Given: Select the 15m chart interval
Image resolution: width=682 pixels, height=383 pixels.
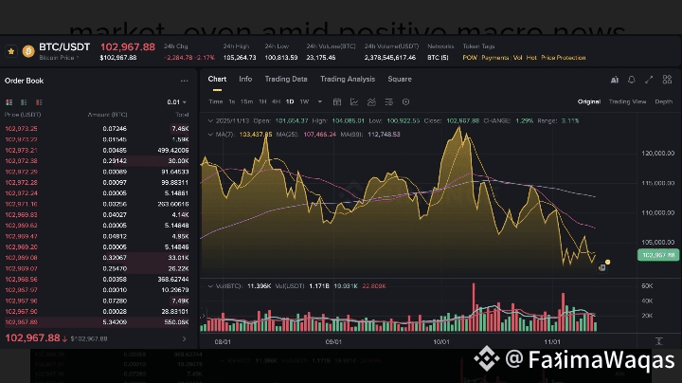Looking at the screenshot, I should click(x=246, y=101).
